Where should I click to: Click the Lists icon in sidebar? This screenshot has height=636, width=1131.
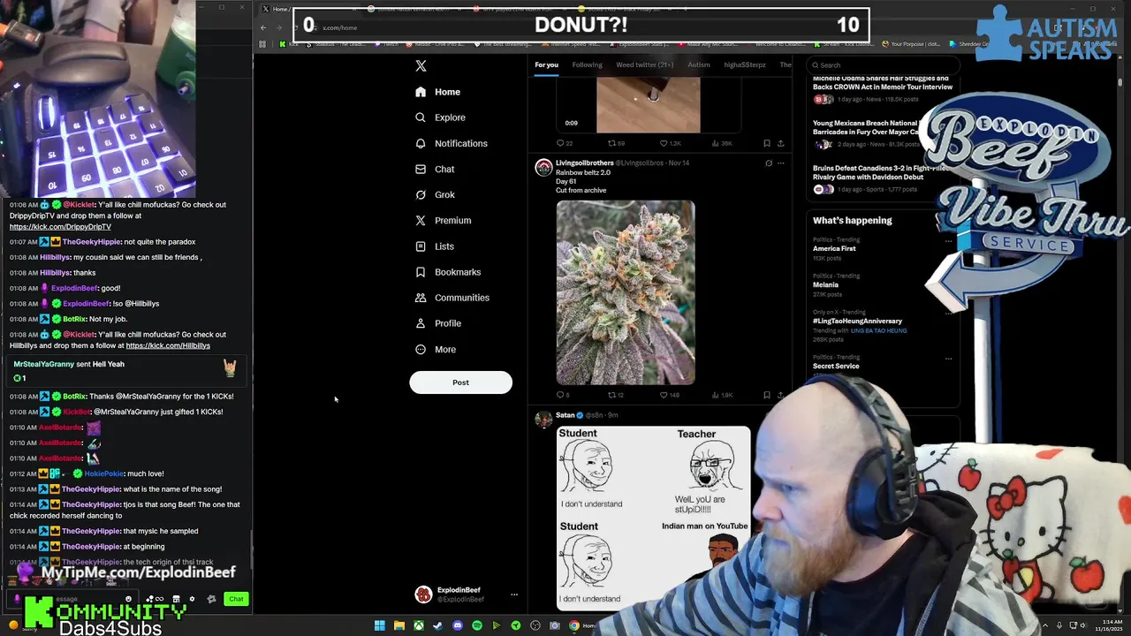pos(421,246)
